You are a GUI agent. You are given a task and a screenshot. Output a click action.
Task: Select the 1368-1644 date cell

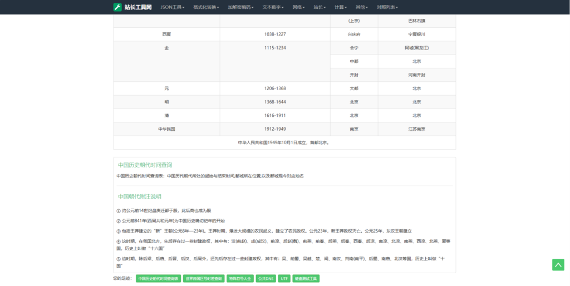[x=275, y=102]
